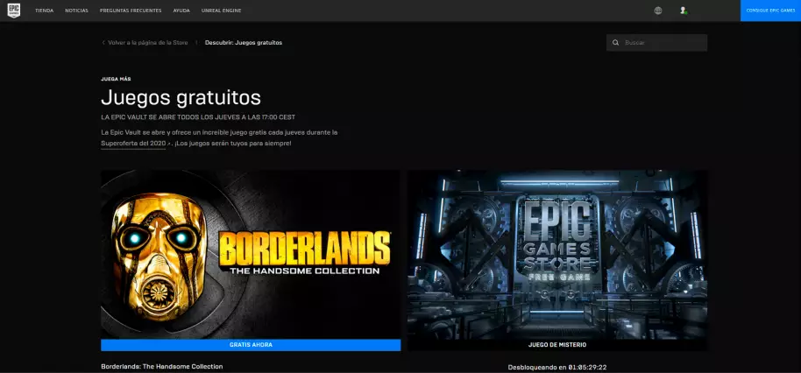Click the Epic Games logo
Viewport: 801px width, 373px height.
click(x=14, y=11)
